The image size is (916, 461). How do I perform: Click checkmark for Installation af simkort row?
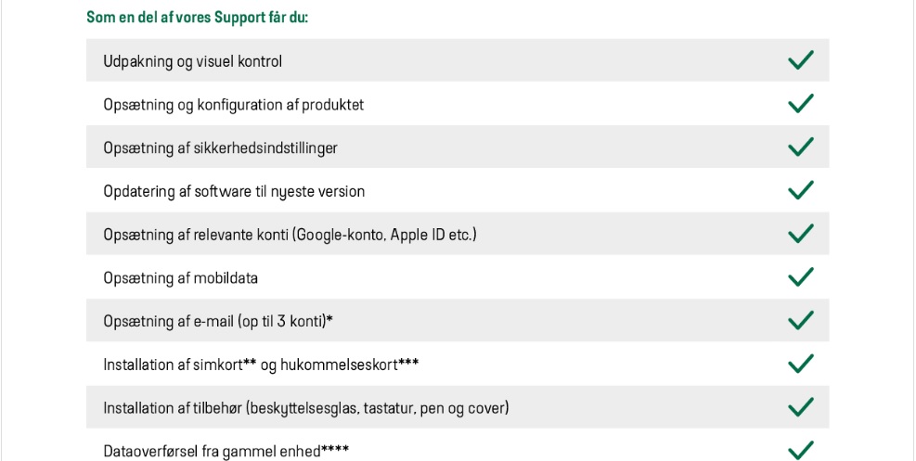pyautogui.click(x=800, y=364)
